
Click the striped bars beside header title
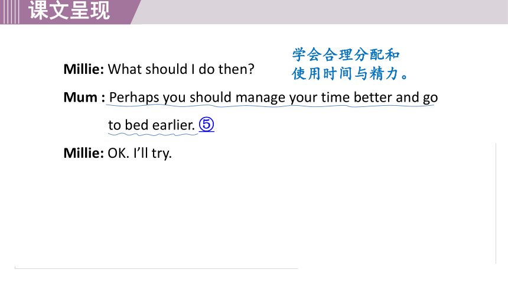[9, 12]
